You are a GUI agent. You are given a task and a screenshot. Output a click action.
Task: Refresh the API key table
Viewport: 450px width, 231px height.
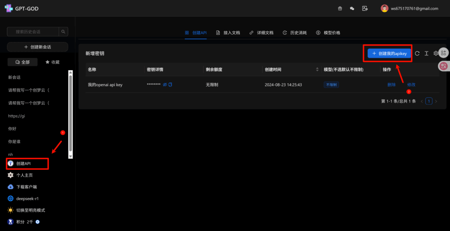click(x=417, y=53)
